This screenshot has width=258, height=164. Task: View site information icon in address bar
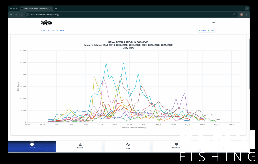[x=28, y=15]
